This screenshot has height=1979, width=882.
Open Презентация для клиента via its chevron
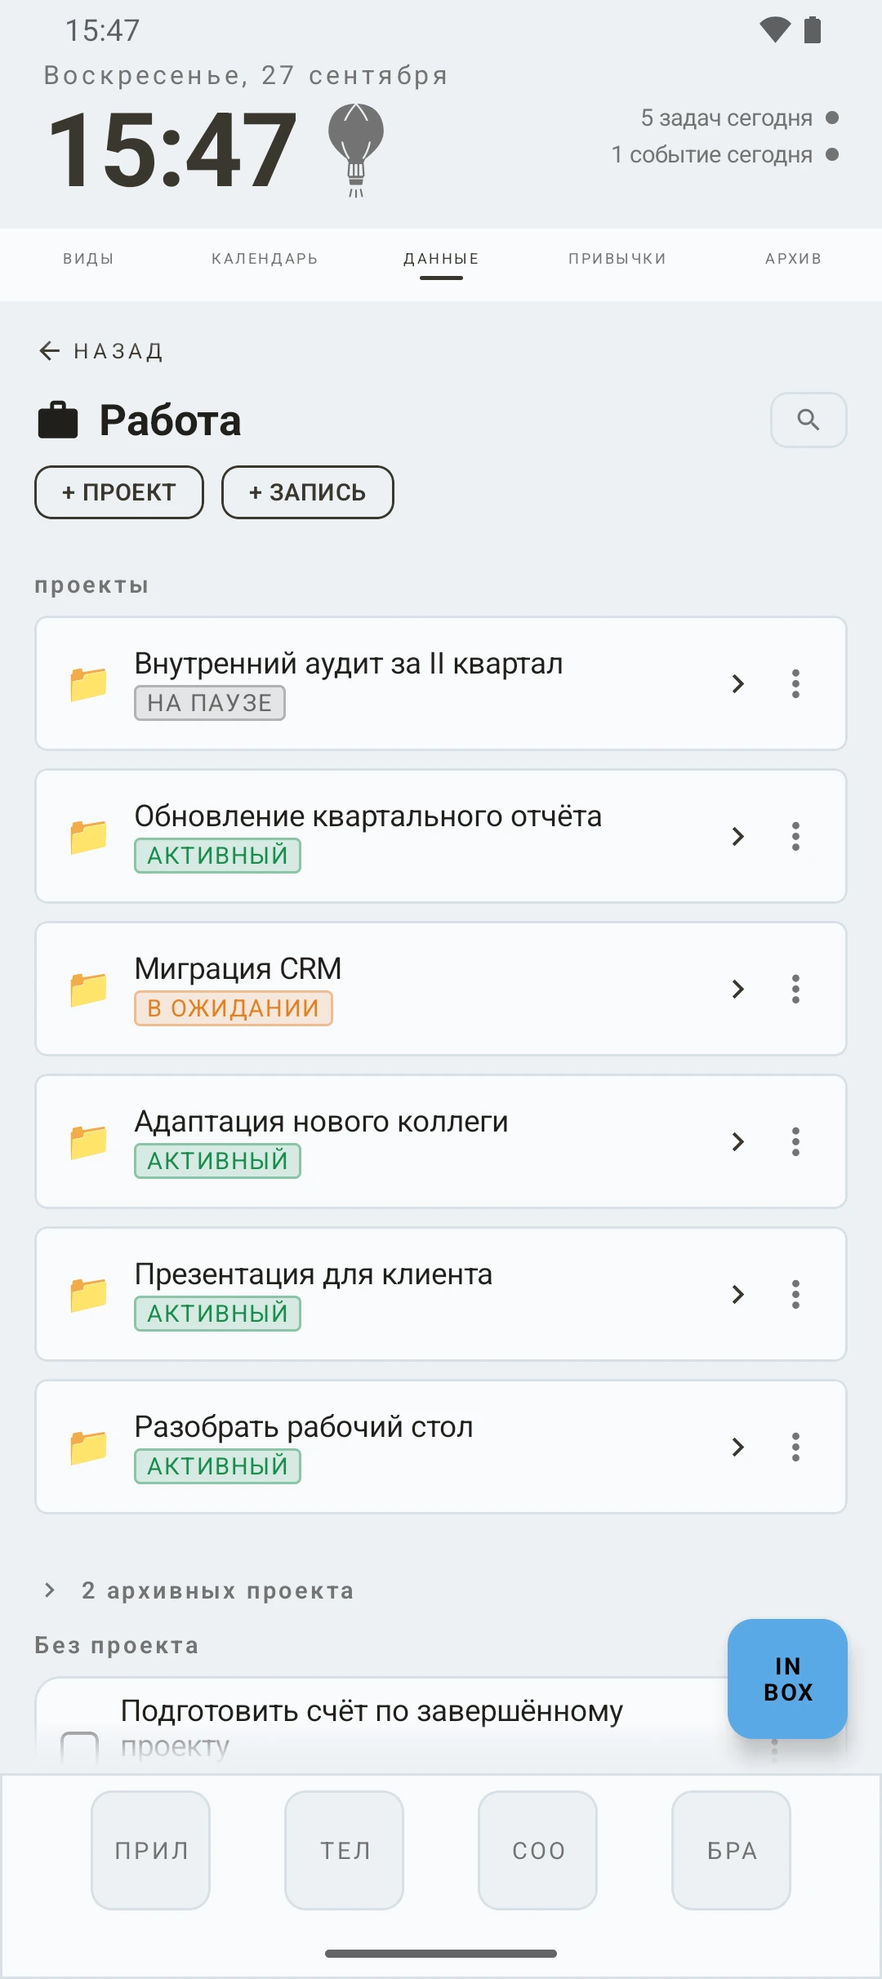[x=738, y=1294]
